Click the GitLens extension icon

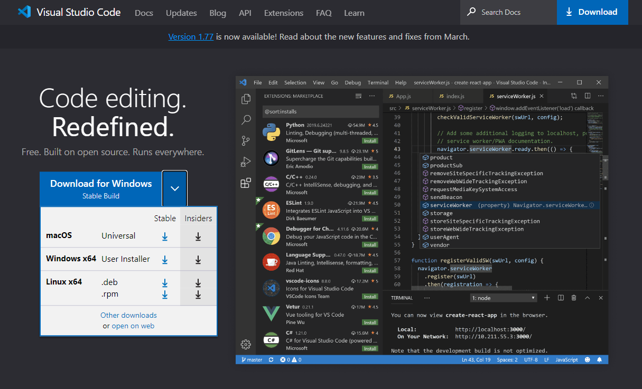[x=272, y=158]
